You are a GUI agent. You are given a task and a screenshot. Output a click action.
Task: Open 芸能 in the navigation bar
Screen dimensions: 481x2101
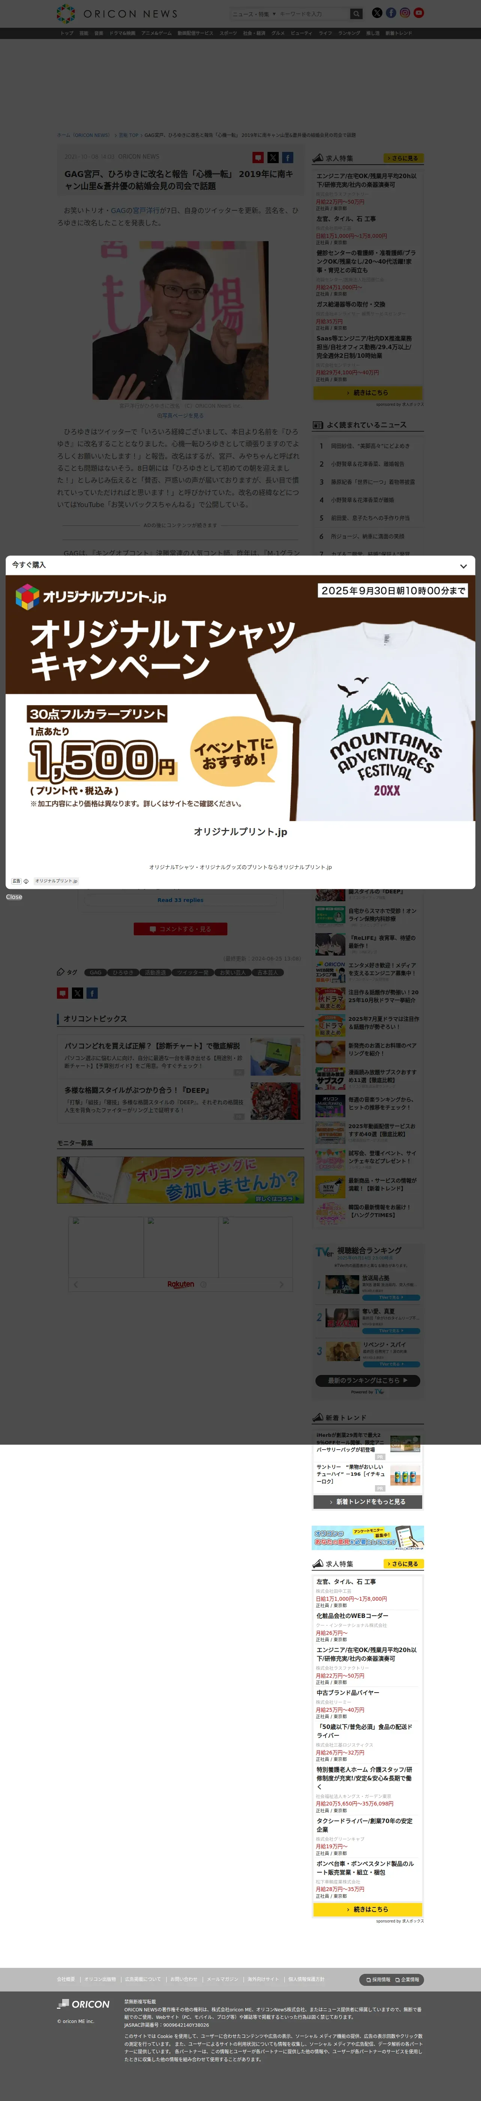click(x=84, y=33)
